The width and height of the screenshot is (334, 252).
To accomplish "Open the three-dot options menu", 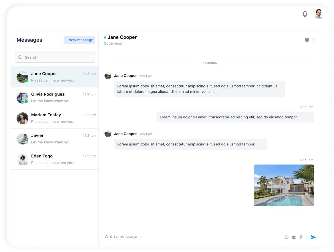I will 313,40.
